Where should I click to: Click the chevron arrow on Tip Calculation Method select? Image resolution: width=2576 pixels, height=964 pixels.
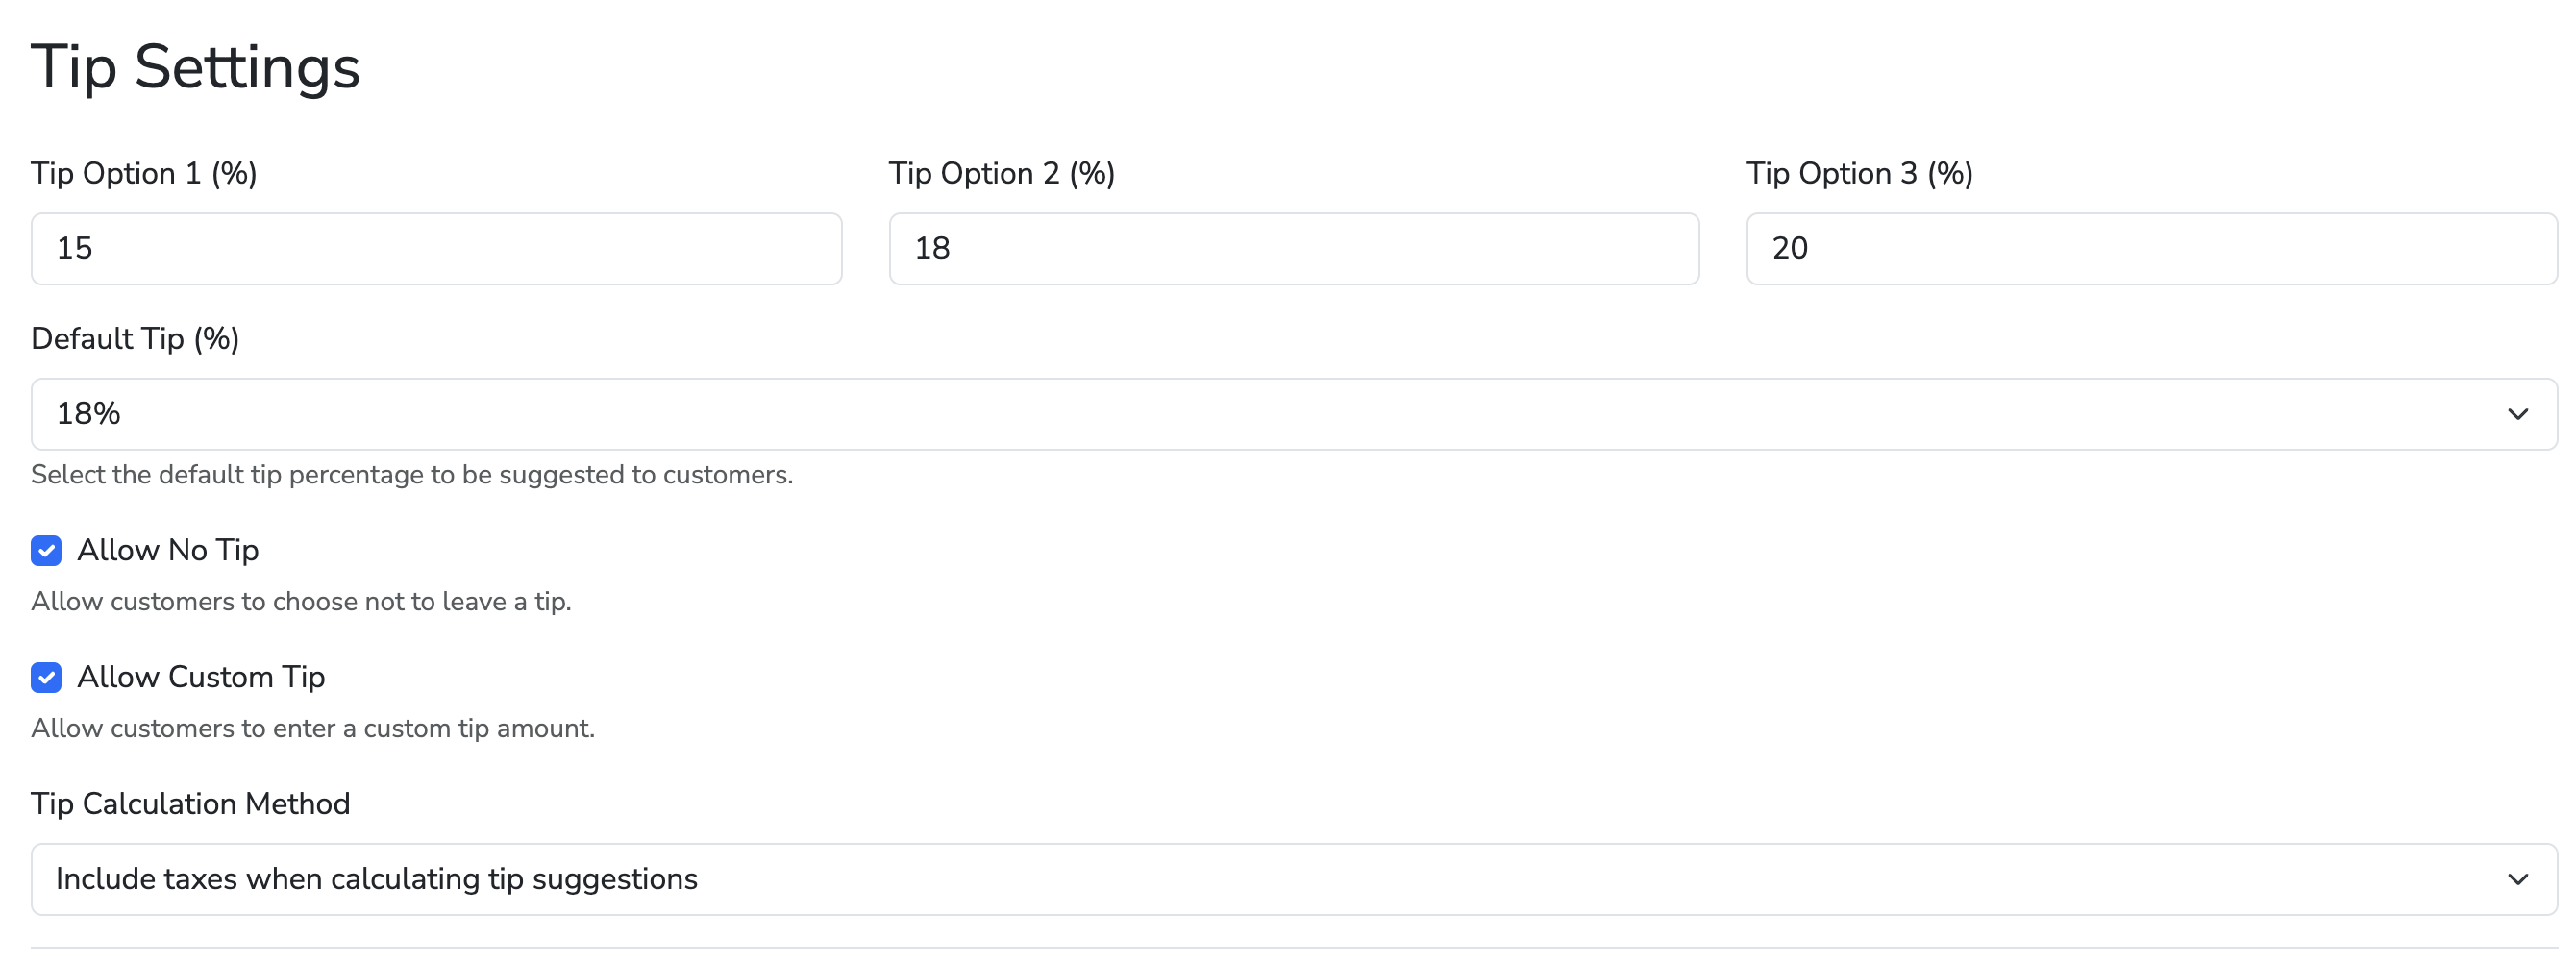2517,879
